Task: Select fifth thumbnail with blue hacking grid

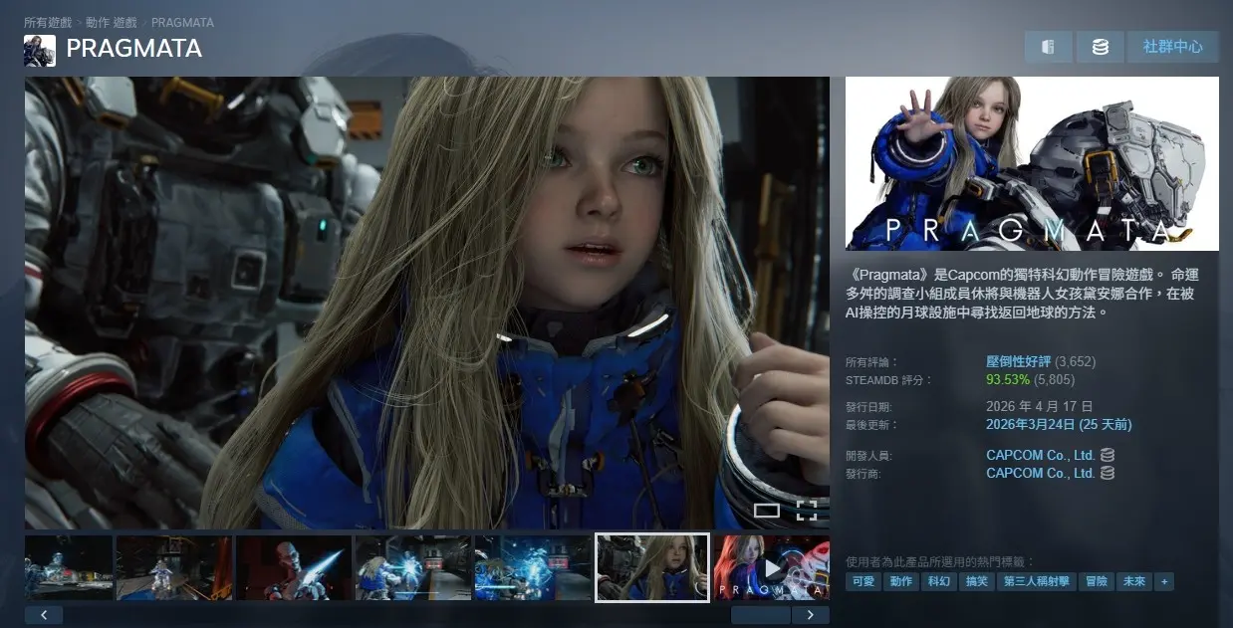Action: click(x=533, y=568)
